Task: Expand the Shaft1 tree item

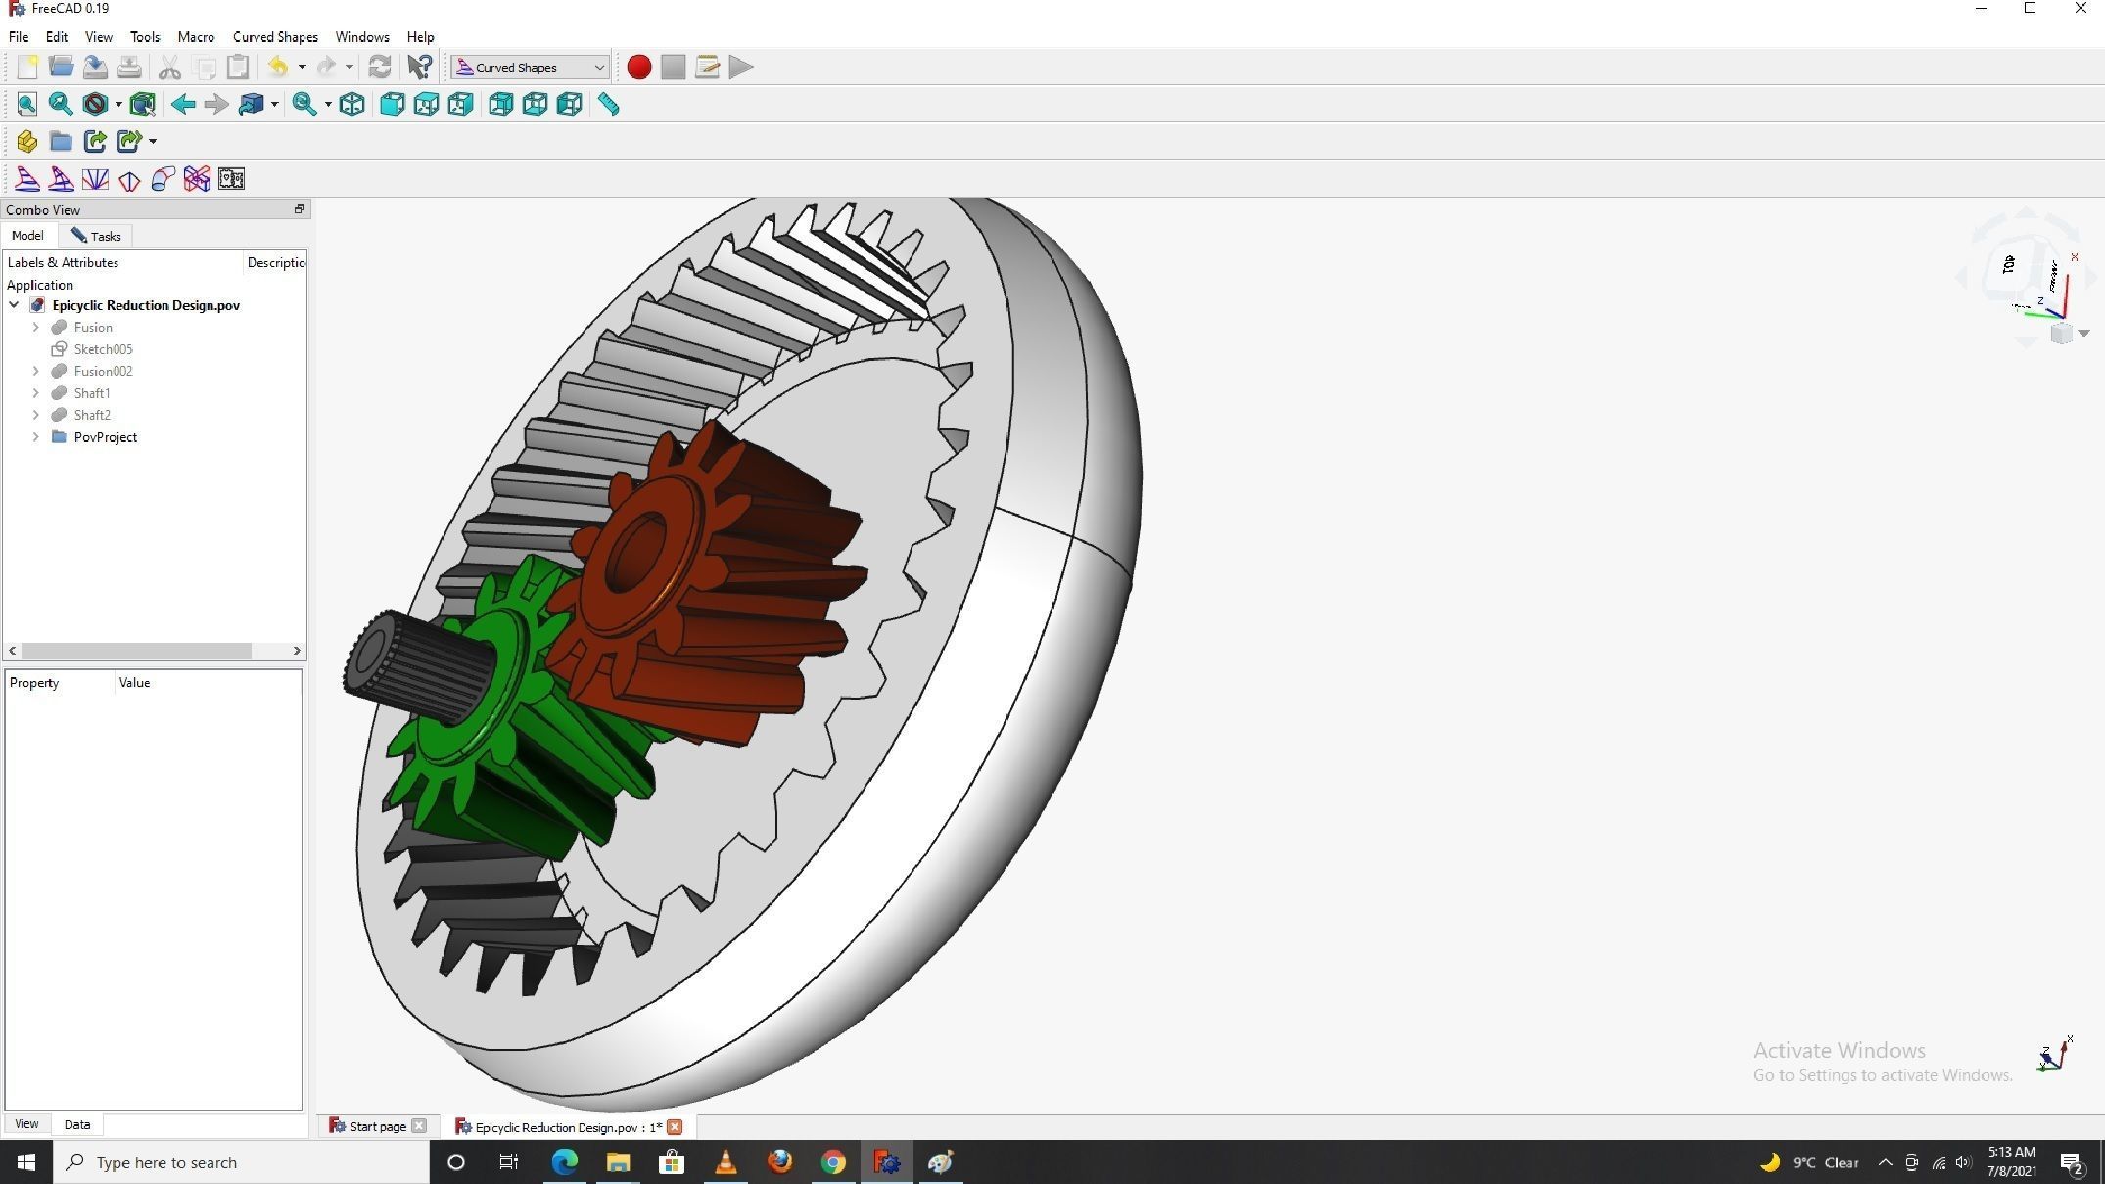Action: [x=36, y=393]
